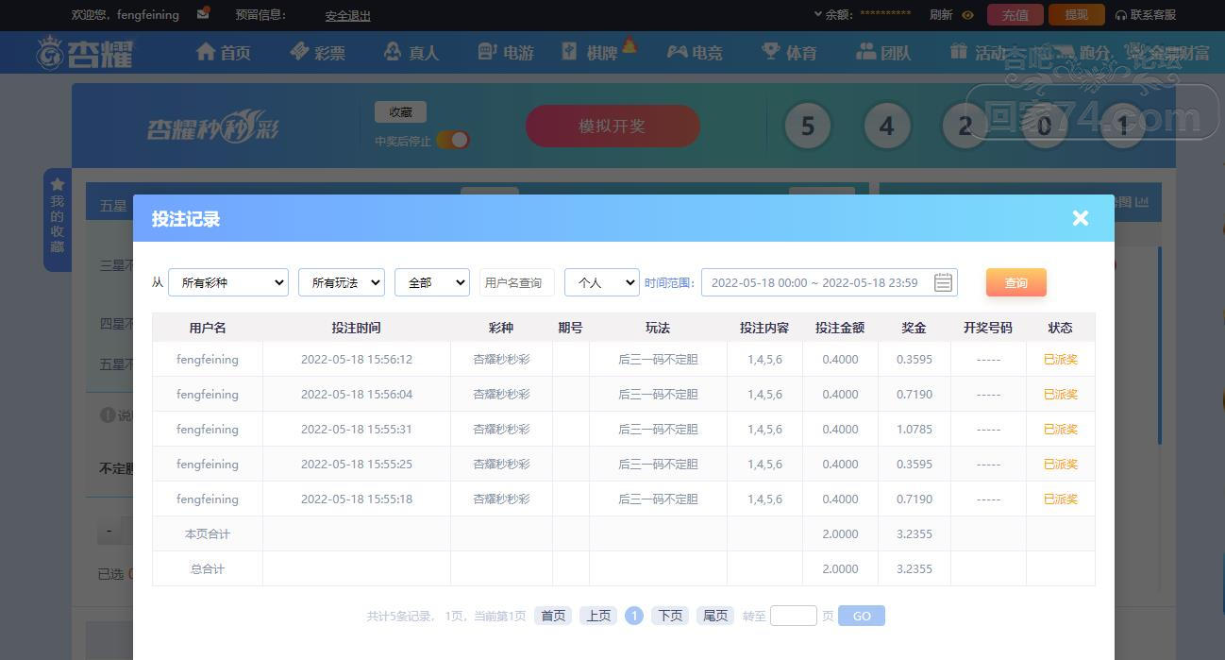Click the 下页 pagination button
This screenshot has width=1225, height=660.
pyautogui.click(x=670, y=616)
